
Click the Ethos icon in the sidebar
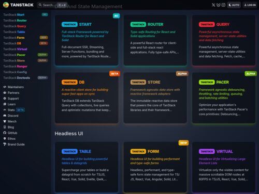[5, 139]
